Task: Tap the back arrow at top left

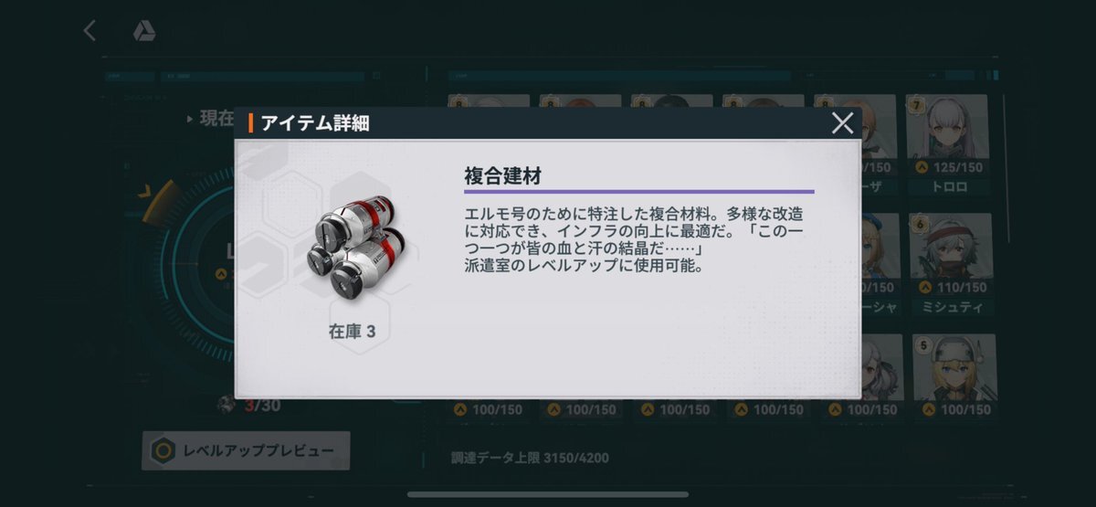Action: coord(90,31)
